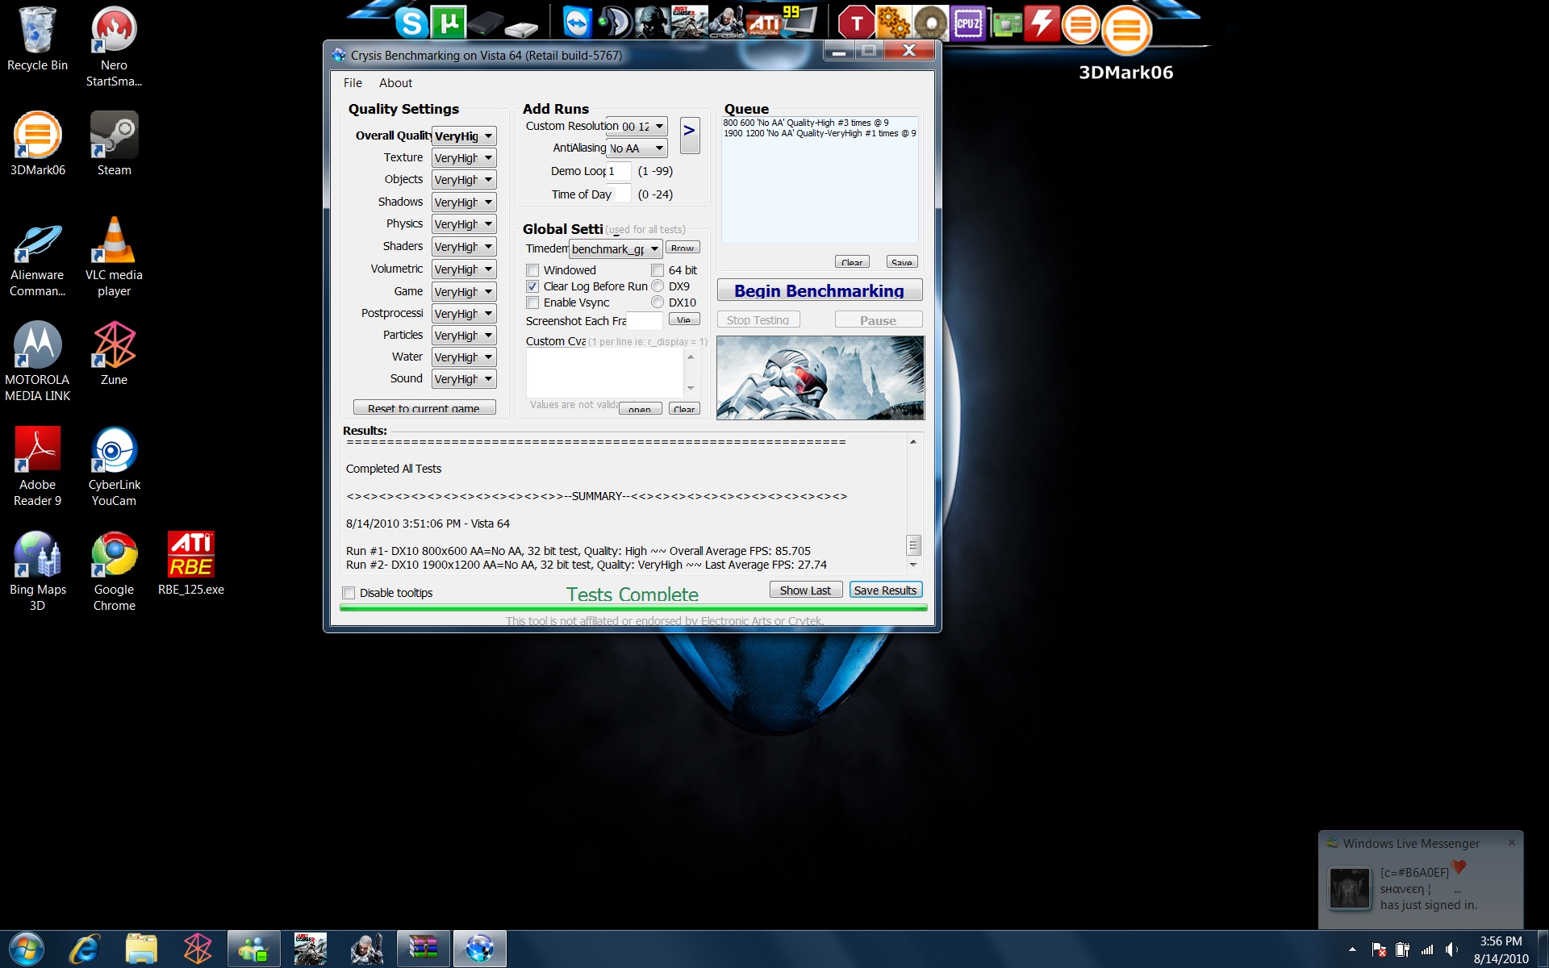1549x968 pixels.
Task: Uncheck Clear Log Before Run
Action: pyautogui.click(x=532, y=286)
